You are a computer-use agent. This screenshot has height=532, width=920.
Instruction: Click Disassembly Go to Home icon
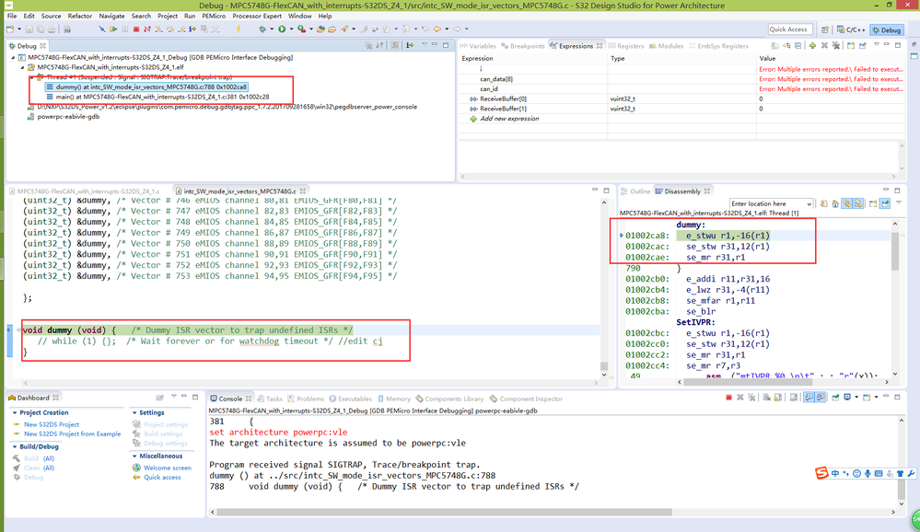[x=835, y=203]
